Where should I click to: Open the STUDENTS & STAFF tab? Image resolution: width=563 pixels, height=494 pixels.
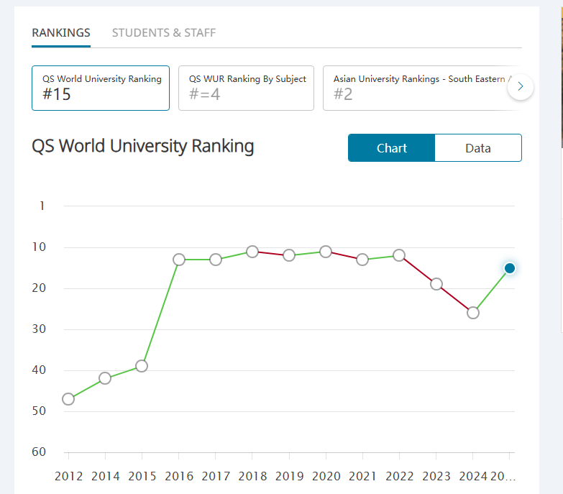click(x=164, y=32)
